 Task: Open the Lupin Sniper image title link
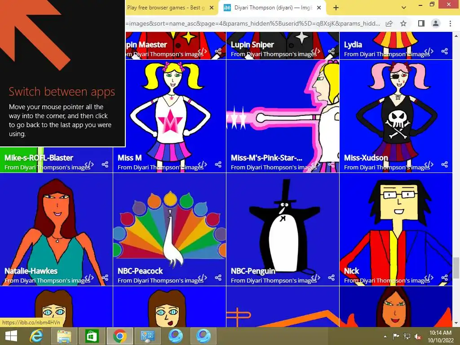(252, 44)
